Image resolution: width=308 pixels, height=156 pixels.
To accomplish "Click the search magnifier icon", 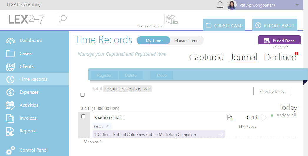I will tap(63, 19).
